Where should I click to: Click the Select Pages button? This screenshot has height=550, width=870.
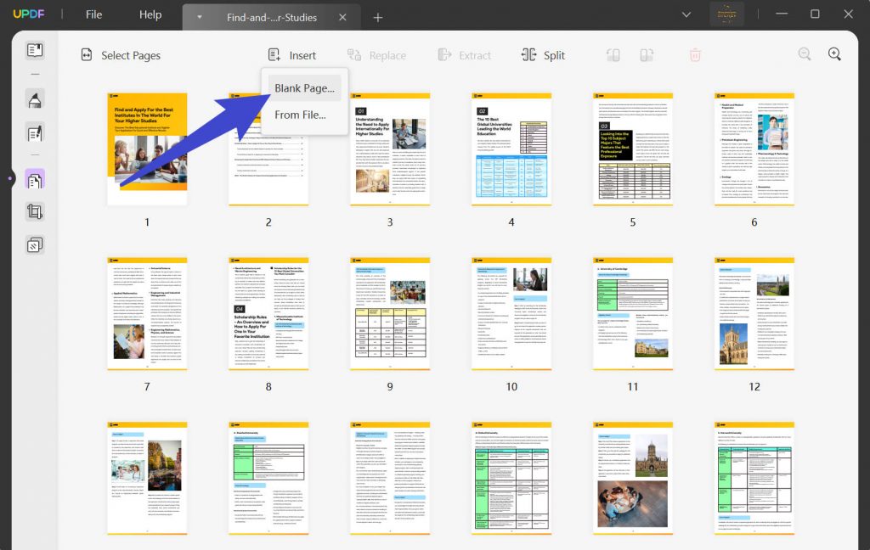[121, 54]
